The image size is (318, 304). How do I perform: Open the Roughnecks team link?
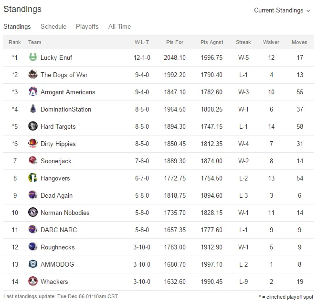(58, 247)
